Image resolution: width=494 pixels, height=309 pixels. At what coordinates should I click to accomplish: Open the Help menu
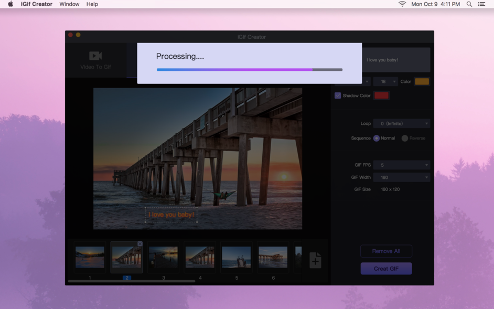coord(92,4)
